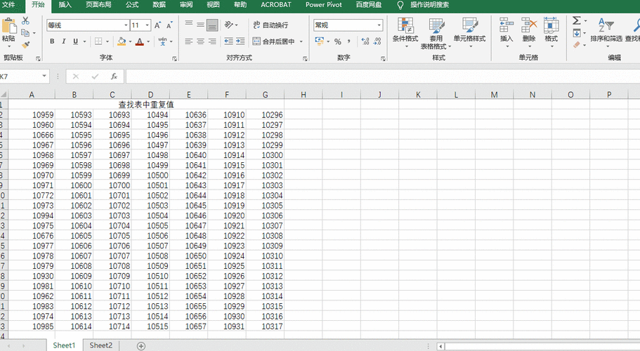Switch to 审阅 tab
The width and height of the screenshot is (640, 351).
click(186, 5)
